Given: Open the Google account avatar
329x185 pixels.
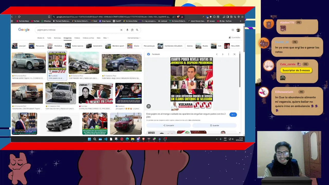Looking at the screenshot, I should click(x=238, y=30).
